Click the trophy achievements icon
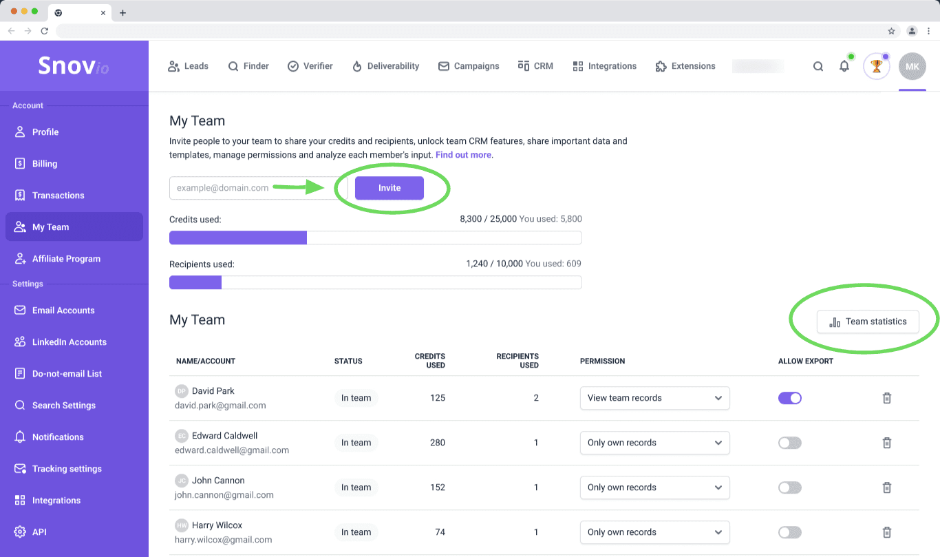940x557 pixels. pos(876,67)
